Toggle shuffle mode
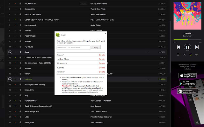 [184, 55]
